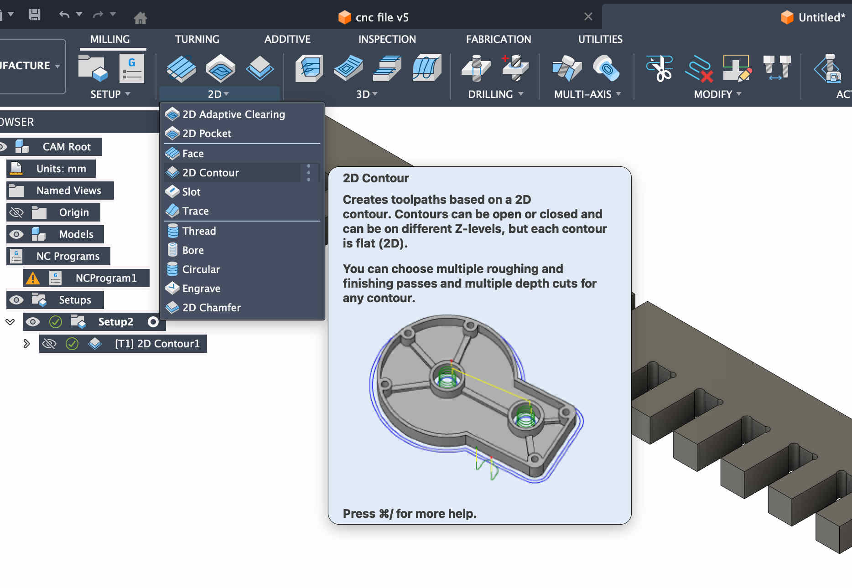
Task: Close the 2D dropdown menu
Action: point(218,94)
